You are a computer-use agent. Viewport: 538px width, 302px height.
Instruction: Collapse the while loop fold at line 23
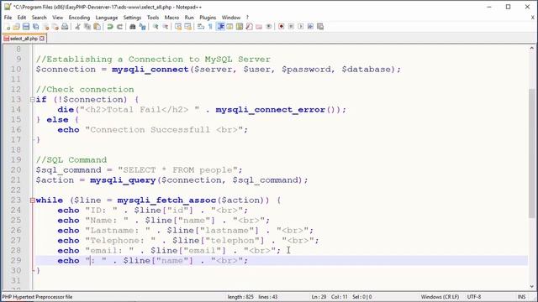pyautogui.click(x=32, y=200)
